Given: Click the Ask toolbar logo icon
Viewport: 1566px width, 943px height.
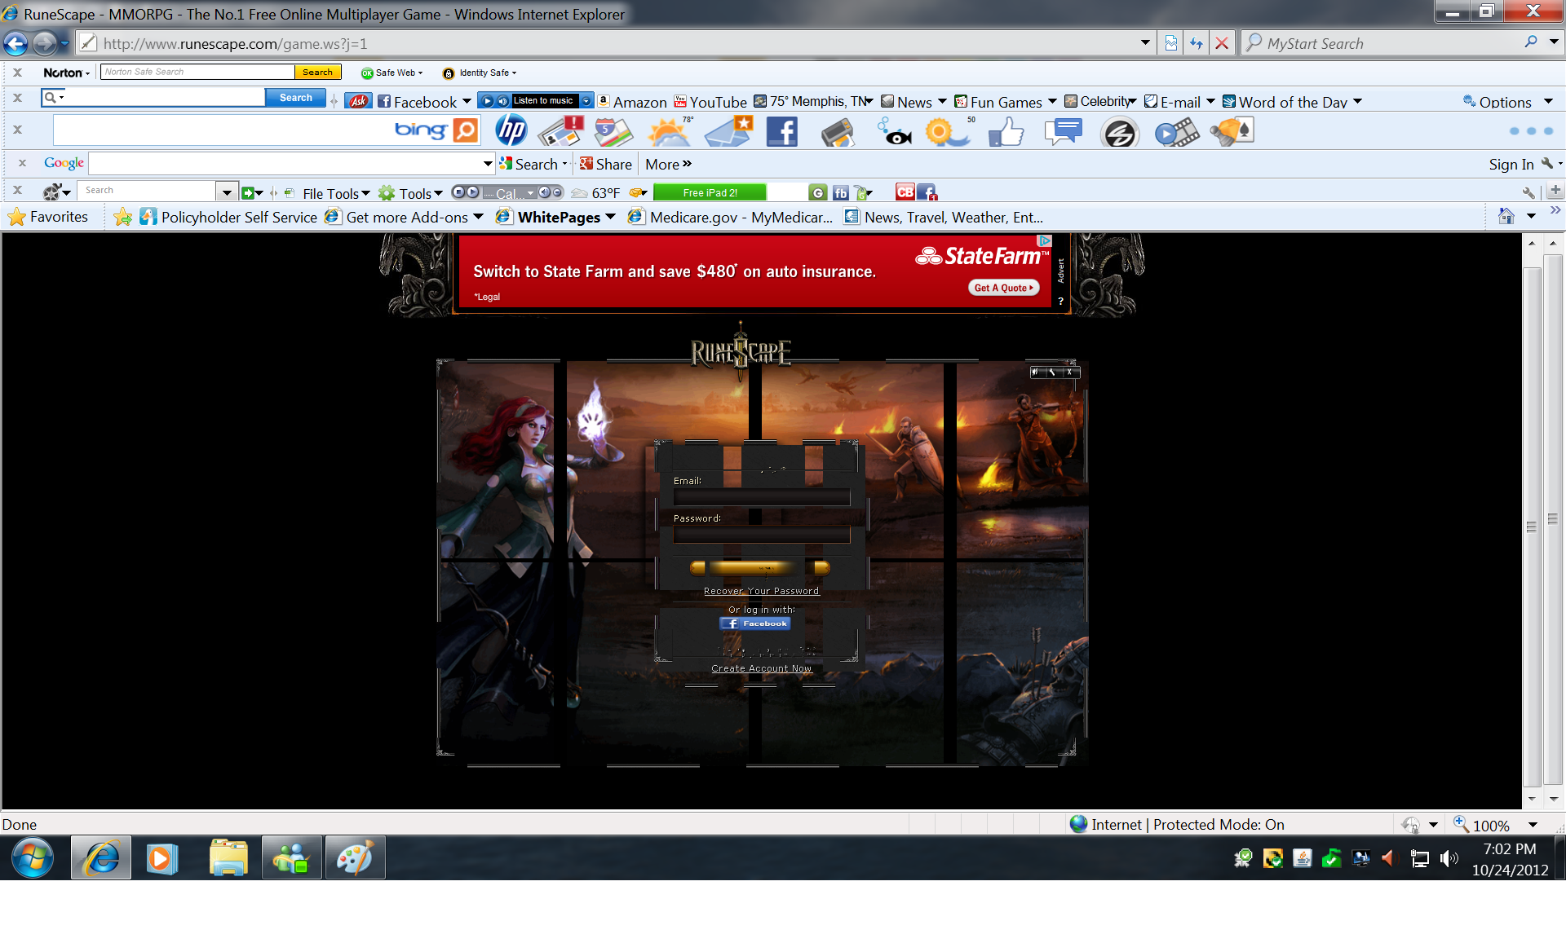Looking at the screenshot, I should click(358, 101).
